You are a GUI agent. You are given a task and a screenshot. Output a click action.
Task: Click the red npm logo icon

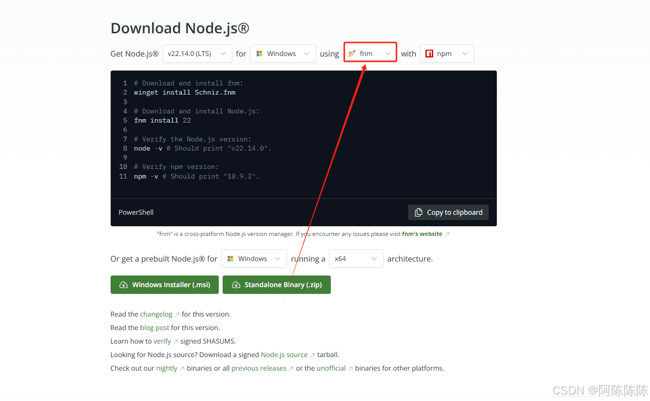pos(429,54)
